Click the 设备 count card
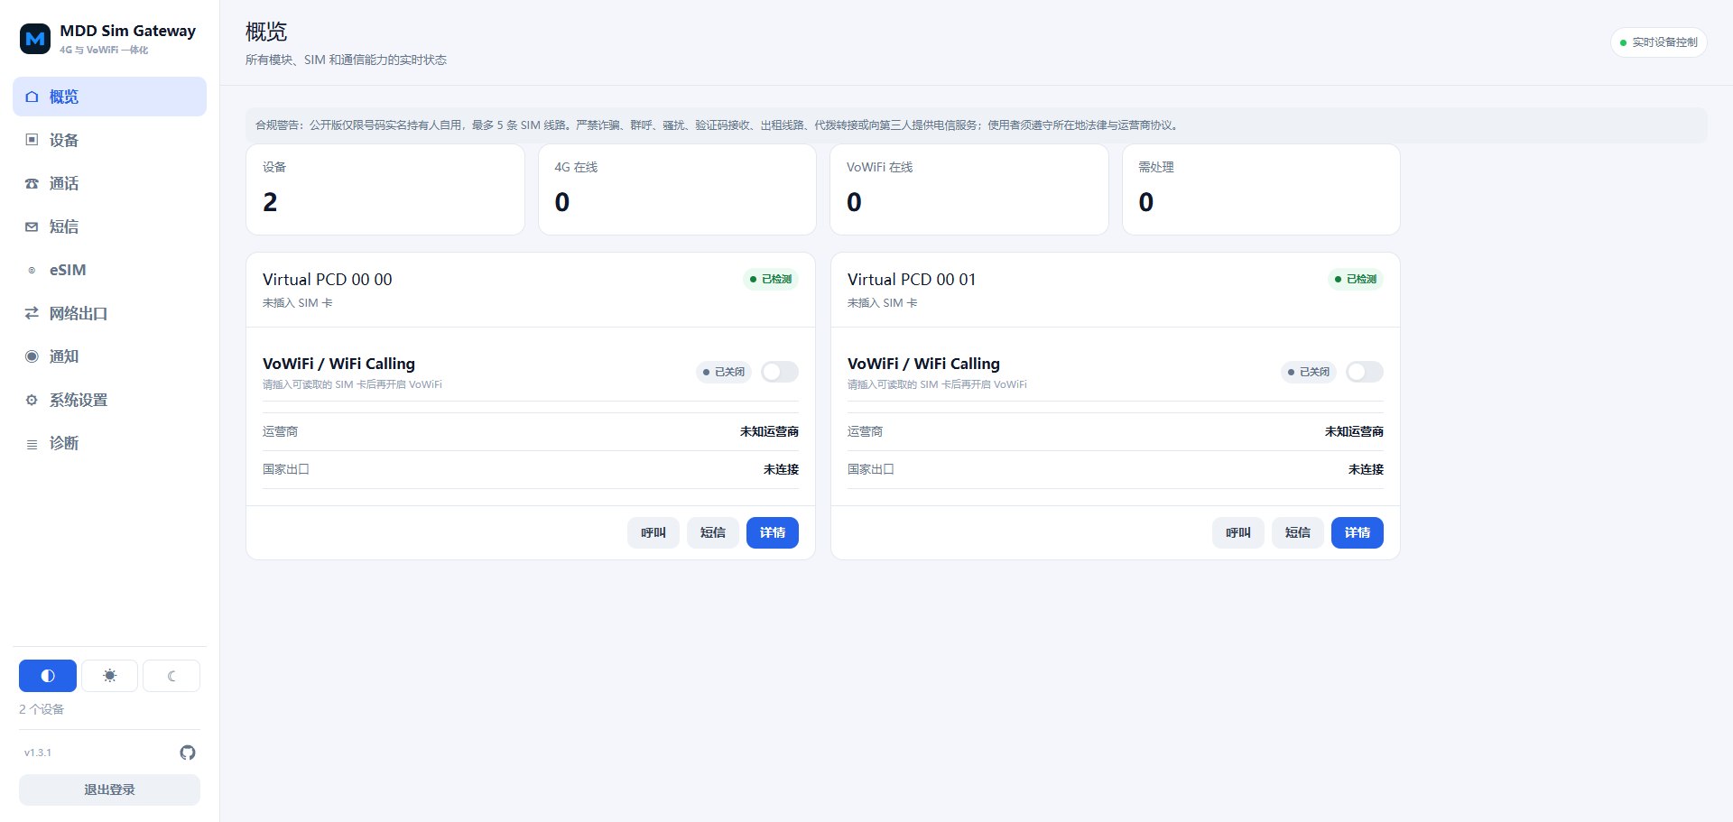 (385, 189)
